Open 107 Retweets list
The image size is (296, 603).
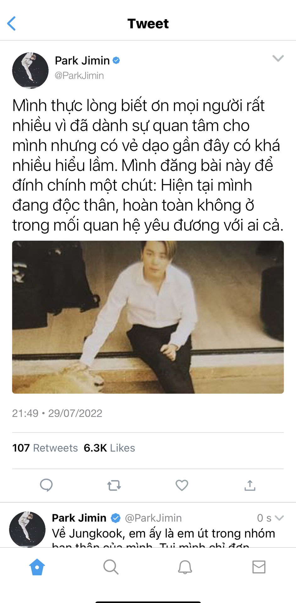pyautogui.click(x=45, y=448)
